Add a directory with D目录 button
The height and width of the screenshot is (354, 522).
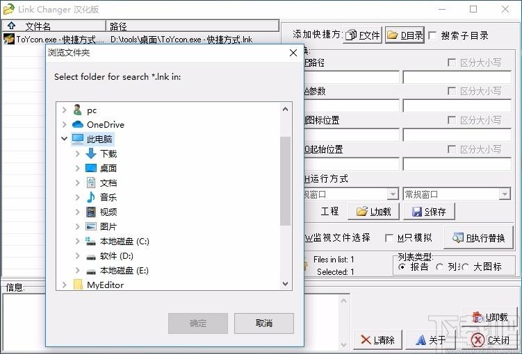405,35
